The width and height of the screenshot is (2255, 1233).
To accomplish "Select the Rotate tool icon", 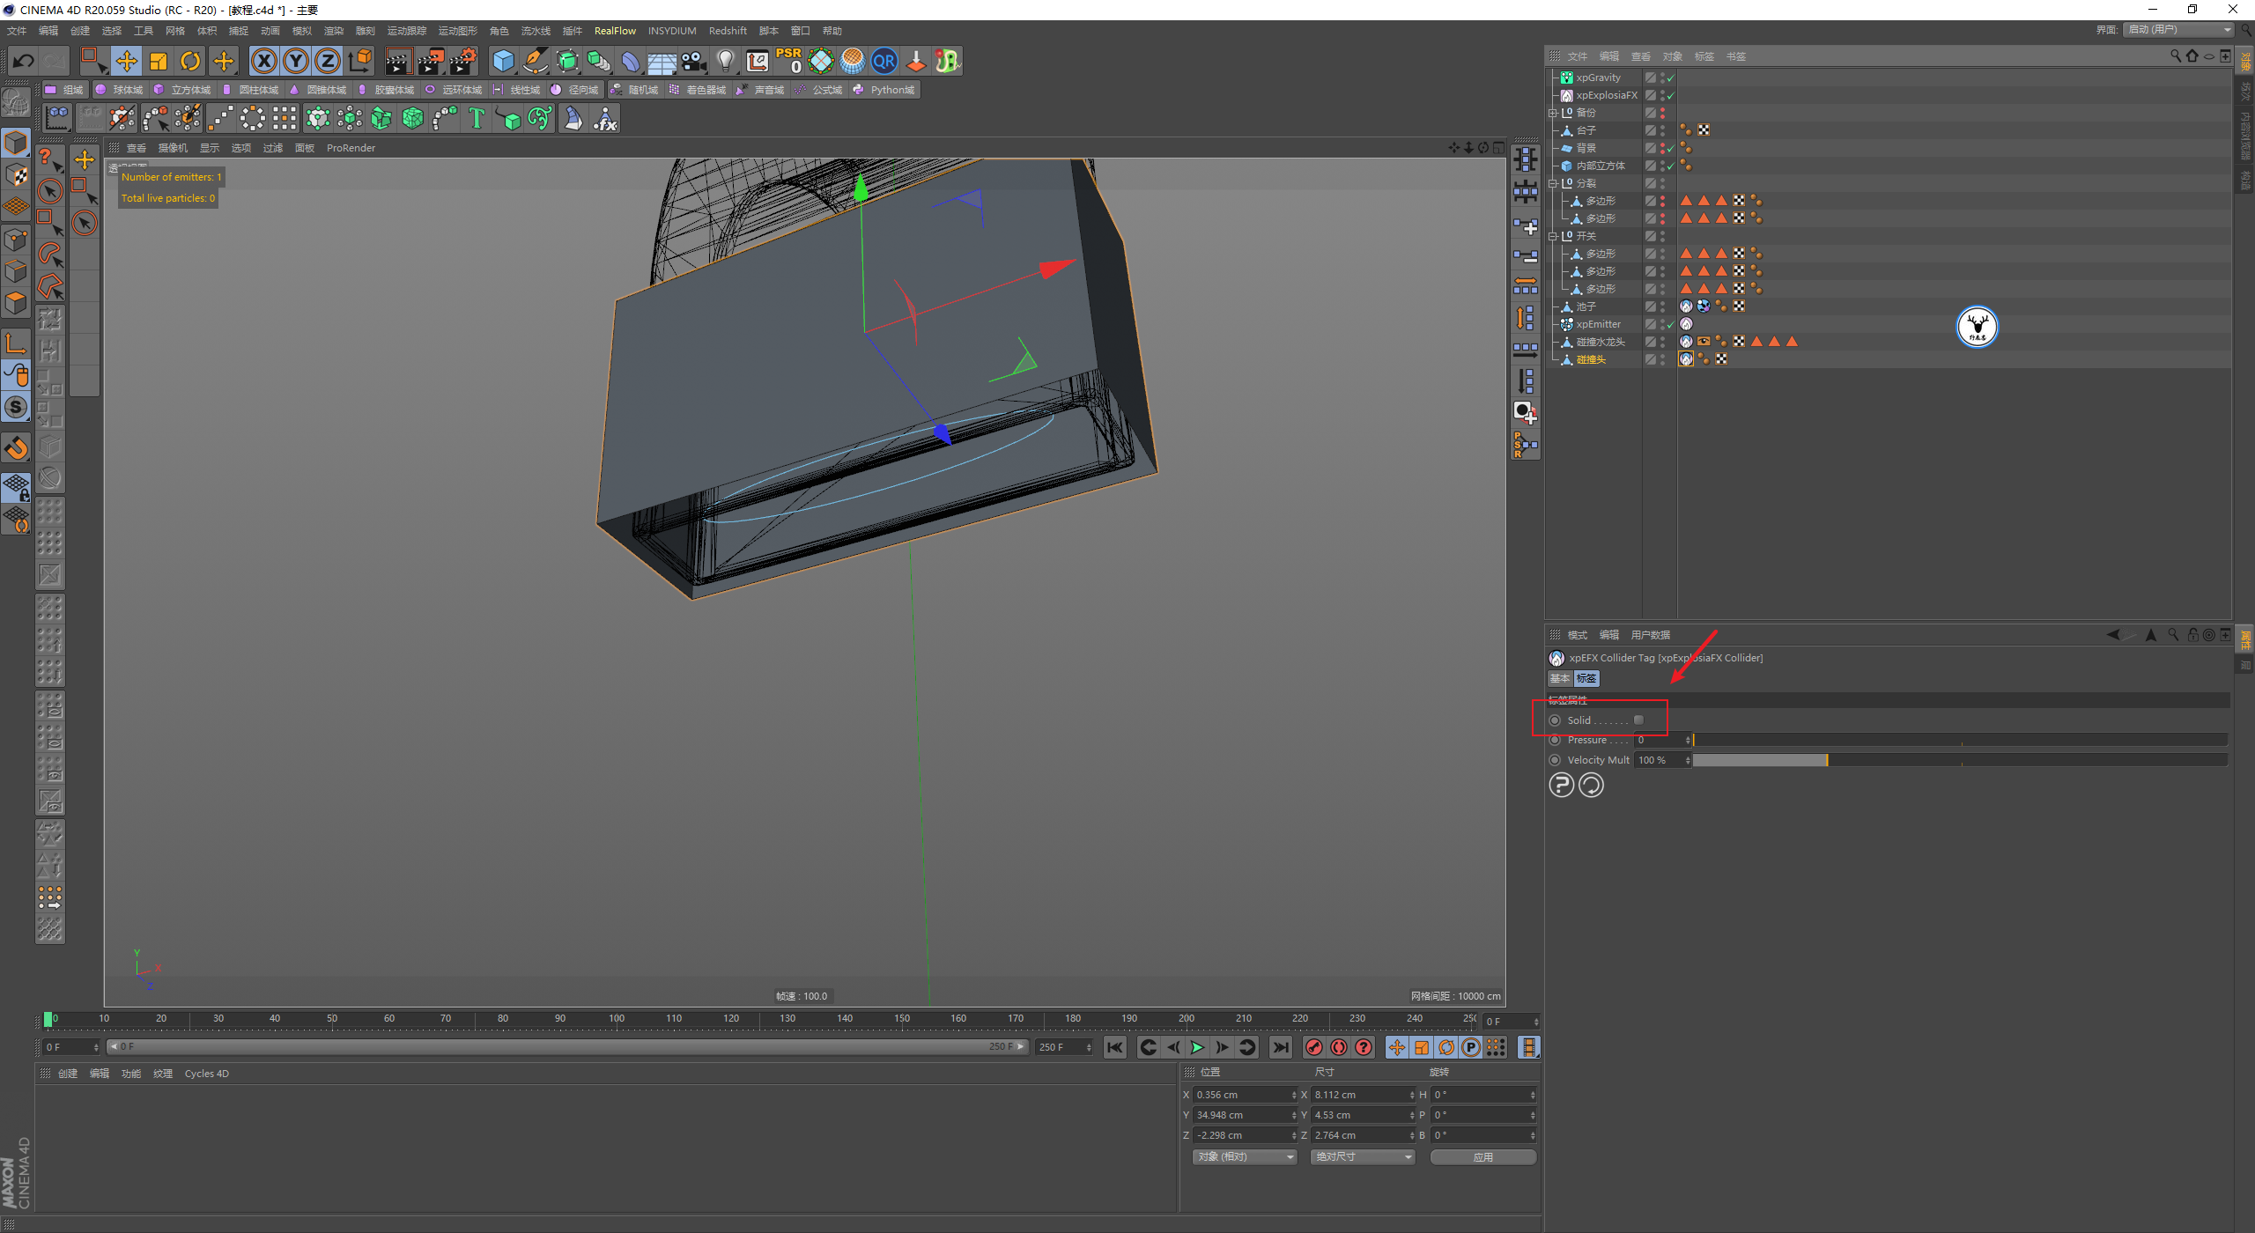I will [190, 61].
